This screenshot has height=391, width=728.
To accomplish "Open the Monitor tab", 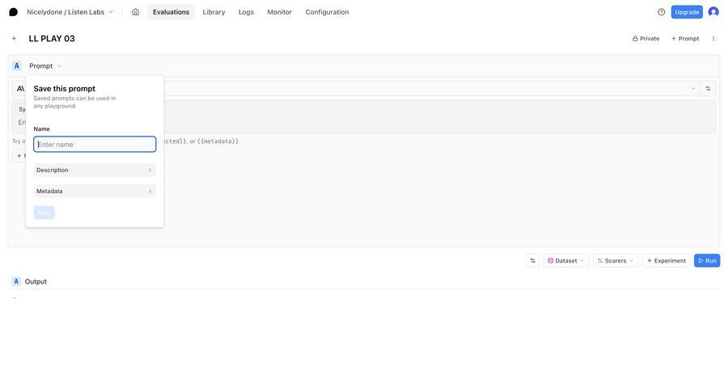I will (280, 12).
